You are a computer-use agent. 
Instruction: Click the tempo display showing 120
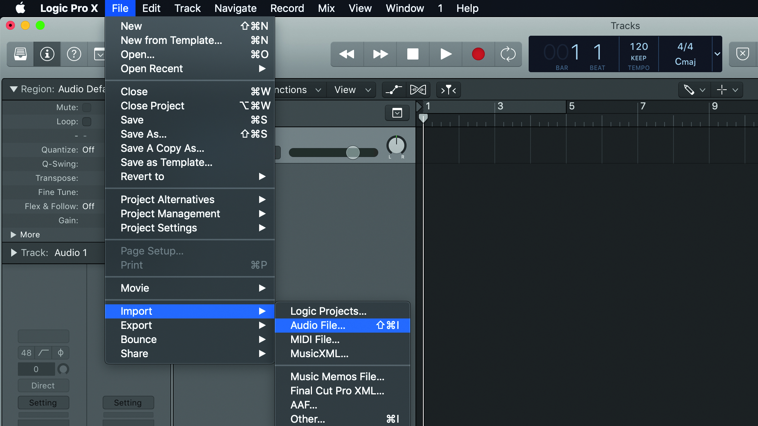point(639,47)
